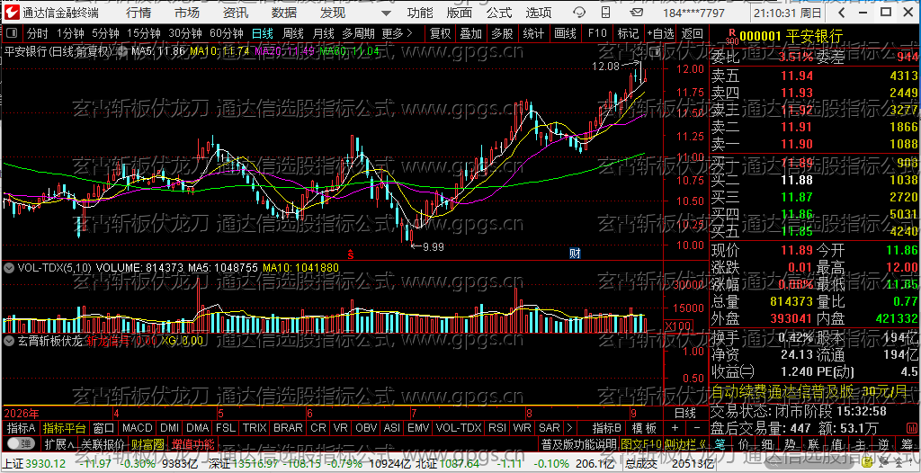The image size is (921, 473).
Task: Click the plus zoom-in button beside 模板
Action: [675, 427]
